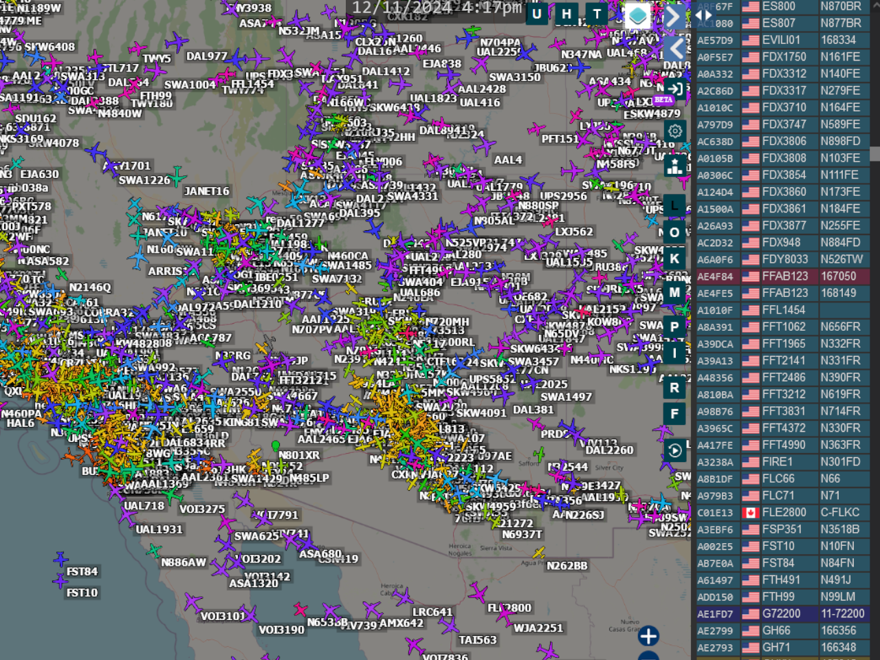Click the US flag in the FTH491 row
The image size is (880, 660).
pyautogui.click(x=751, y=580)
